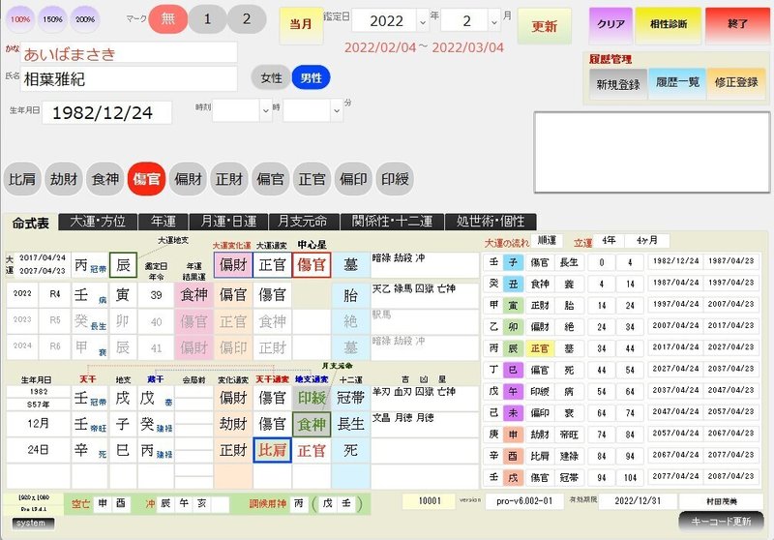The height and width of the screenshot is (540, 774).
Task: Open the year 2022 dropdown
Action: point(423,21)
